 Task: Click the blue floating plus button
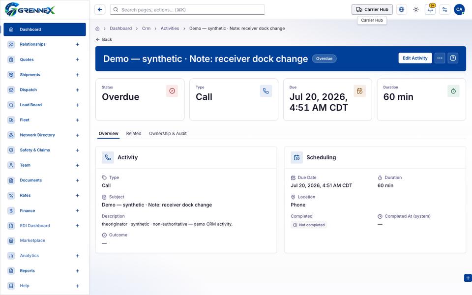coord(468,278)
